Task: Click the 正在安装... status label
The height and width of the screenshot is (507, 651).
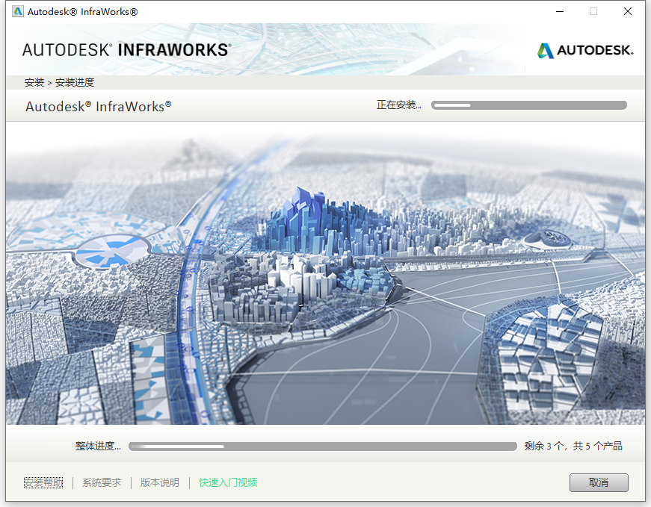Action: click(x=399, y=105)
